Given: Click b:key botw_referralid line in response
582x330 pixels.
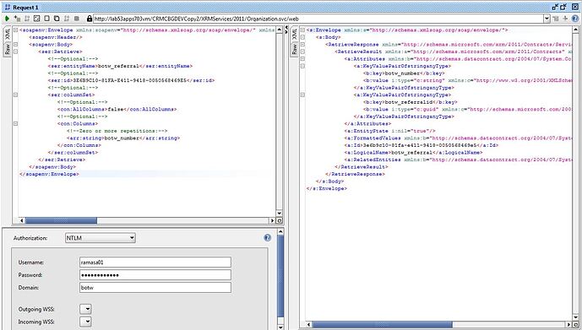Looking at the screenshot, I should click(x=411, y=102).
